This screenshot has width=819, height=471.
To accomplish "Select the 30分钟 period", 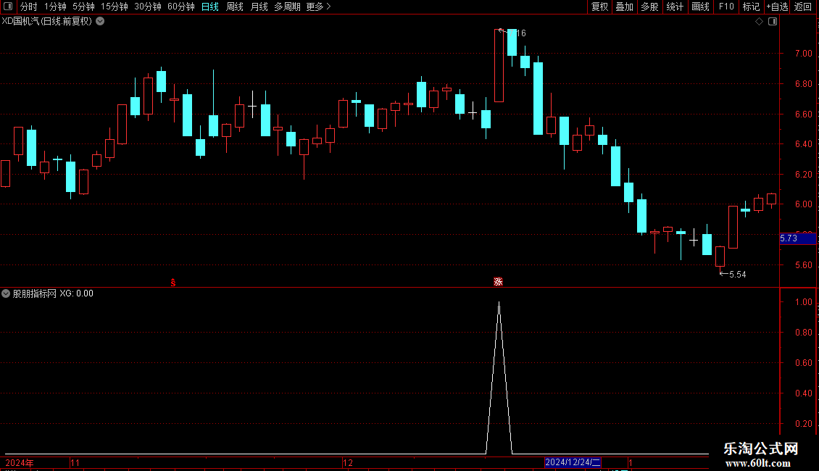I will (148, 7).
